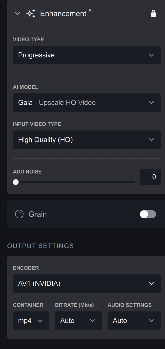Click the Enhancement AI sparkle icon
The image size is (165, 349).
(31, 13)
